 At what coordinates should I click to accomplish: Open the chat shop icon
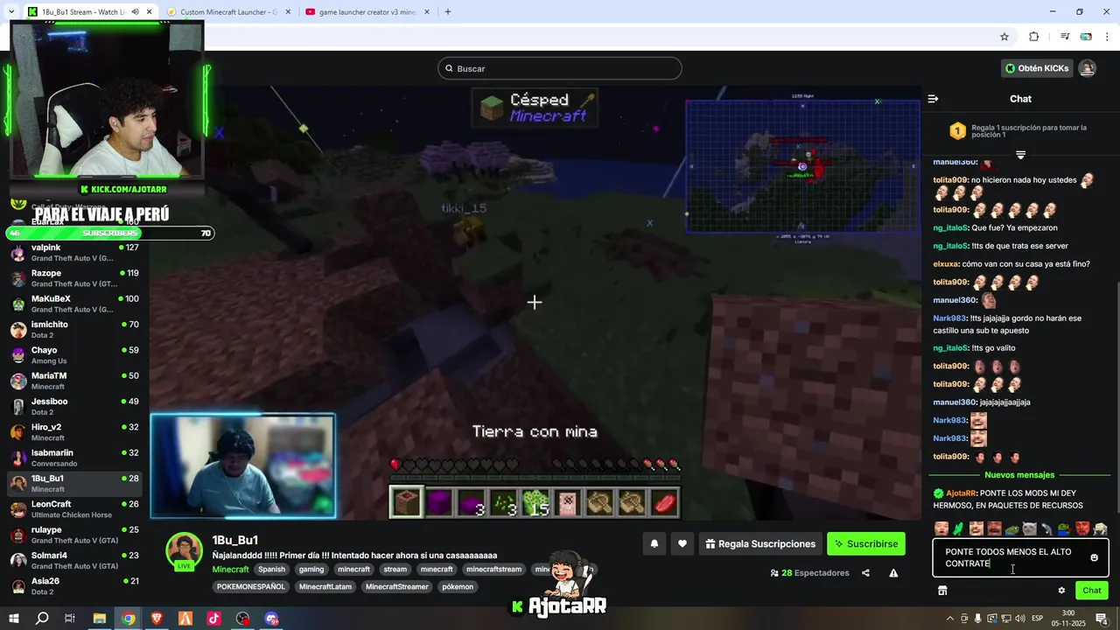point(942,591)
